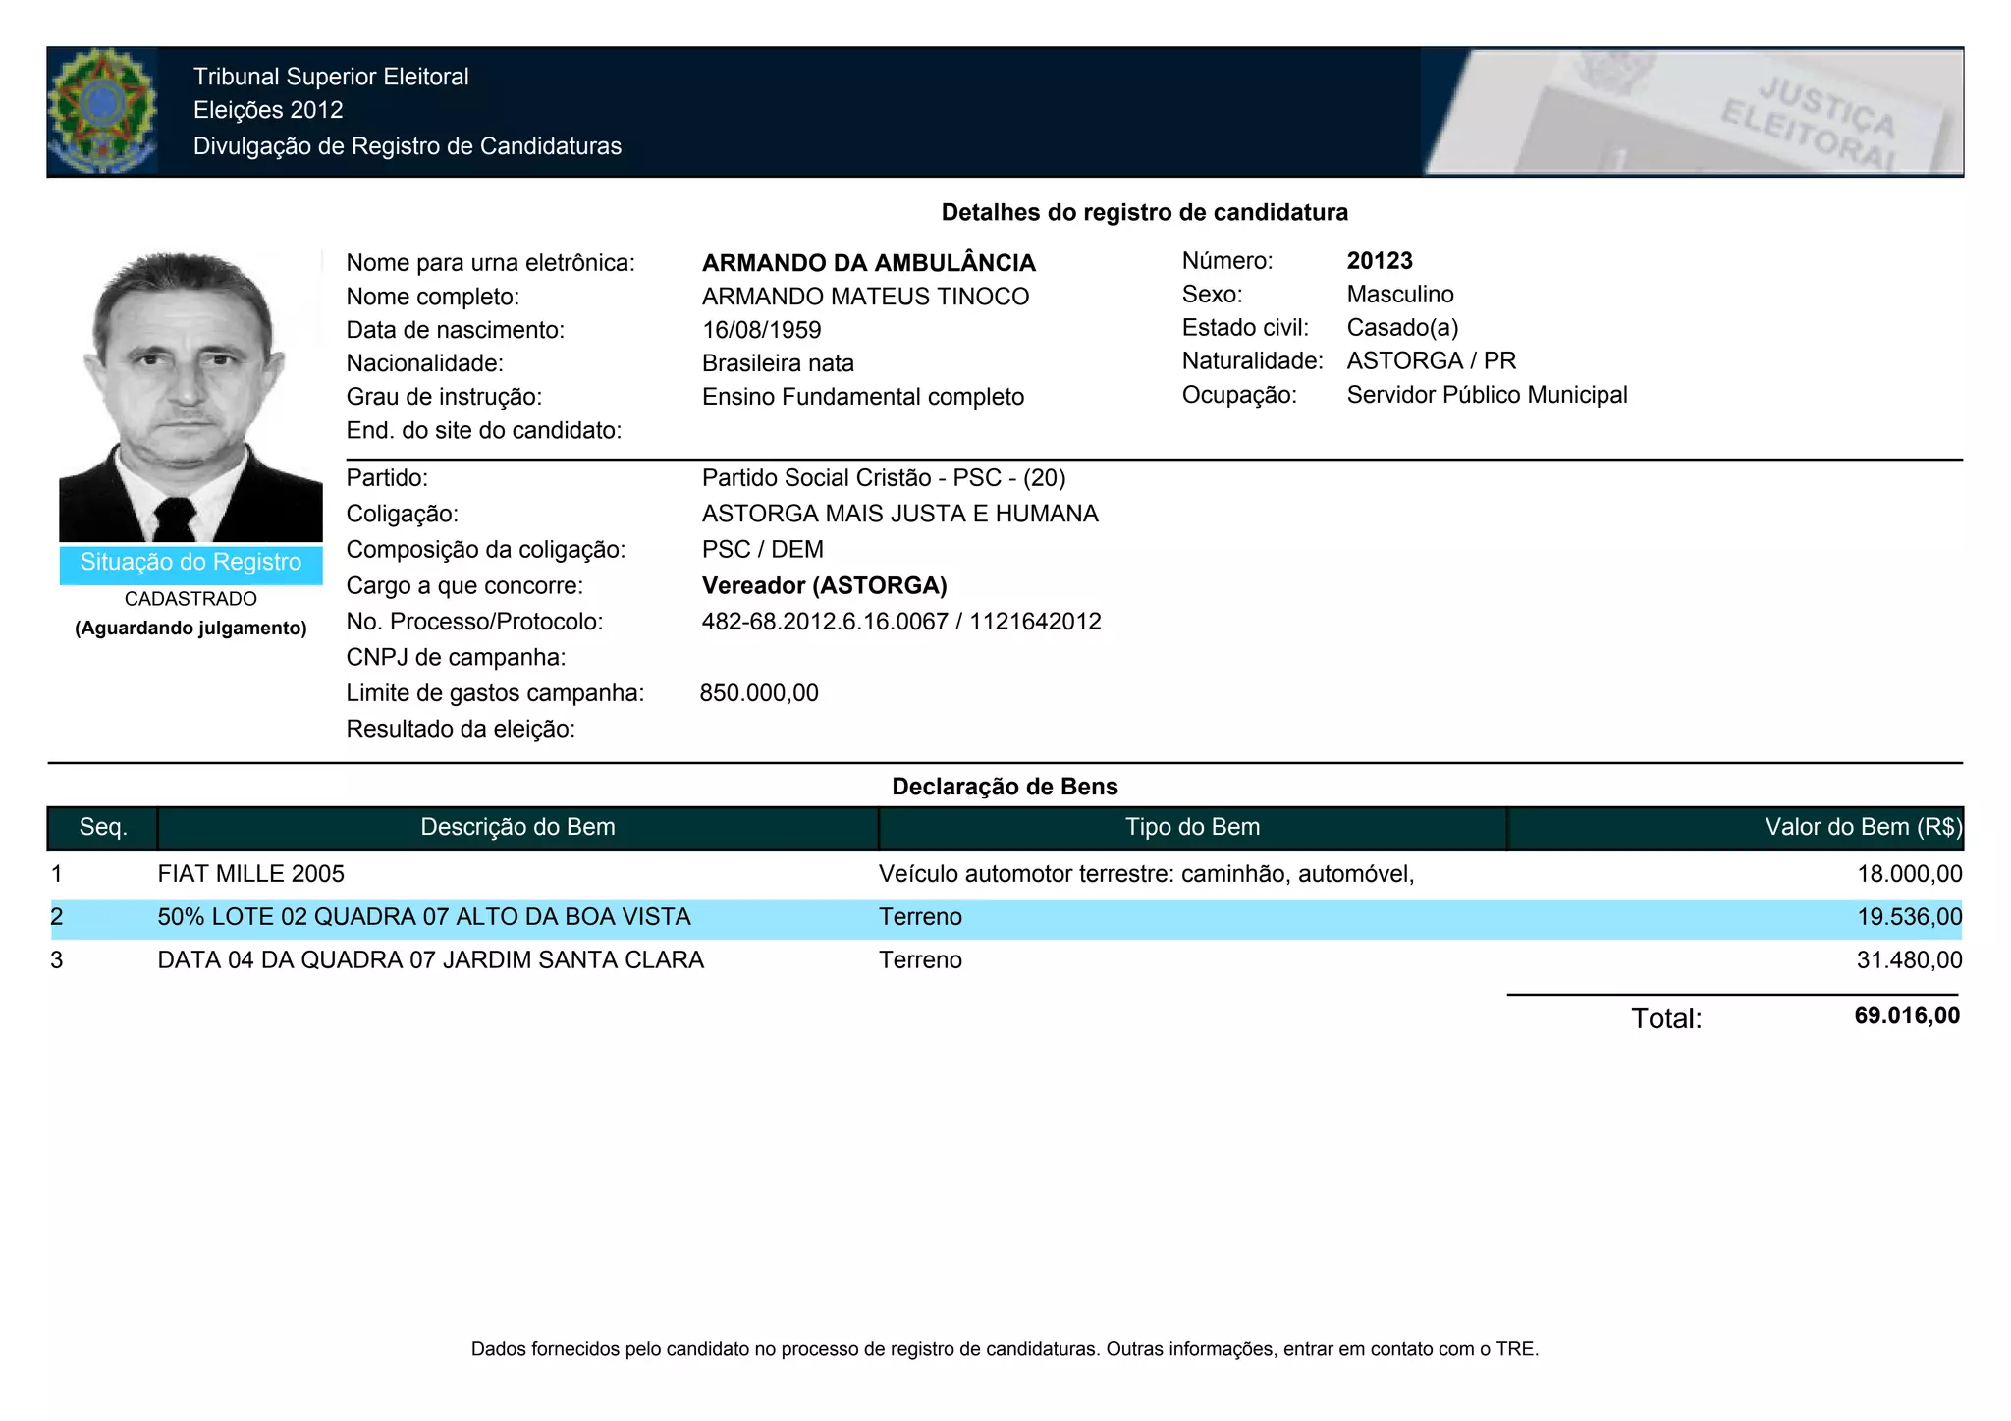
Task: Click the 850.000,00 campaign spending limit
Action: pyautogui.click(x=759, y=693)
